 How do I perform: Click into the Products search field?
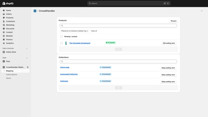(118, 25)
